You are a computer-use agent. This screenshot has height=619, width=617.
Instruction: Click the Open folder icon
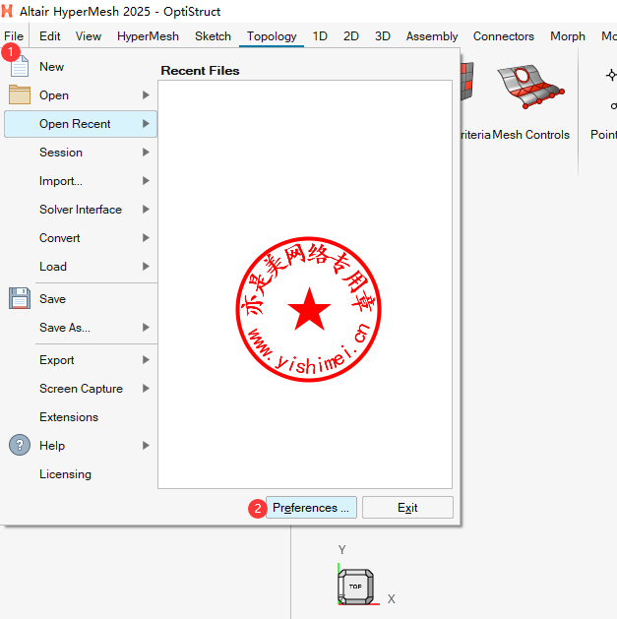coord(21,95)
